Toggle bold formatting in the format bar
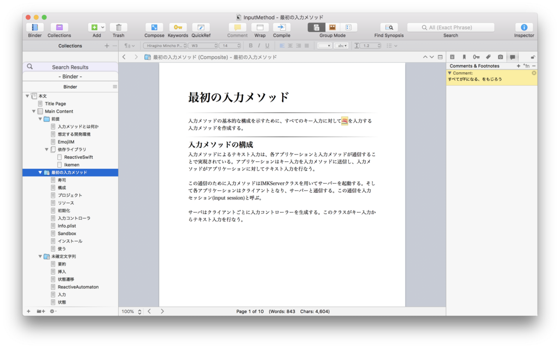 pyautogui.click(x=250, y=45)
